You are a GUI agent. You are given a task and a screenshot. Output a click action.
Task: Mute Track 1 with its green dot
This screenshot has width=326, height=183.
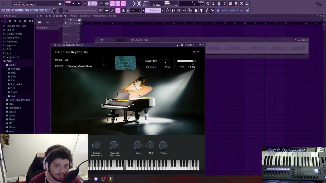78,32
